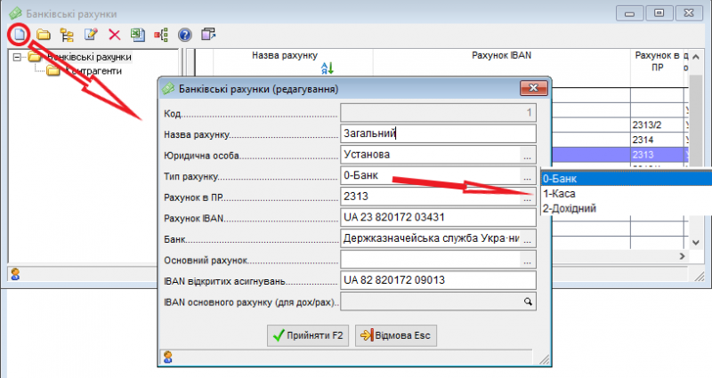
Task: Click the Excel export icon
Action: point(138,35)
